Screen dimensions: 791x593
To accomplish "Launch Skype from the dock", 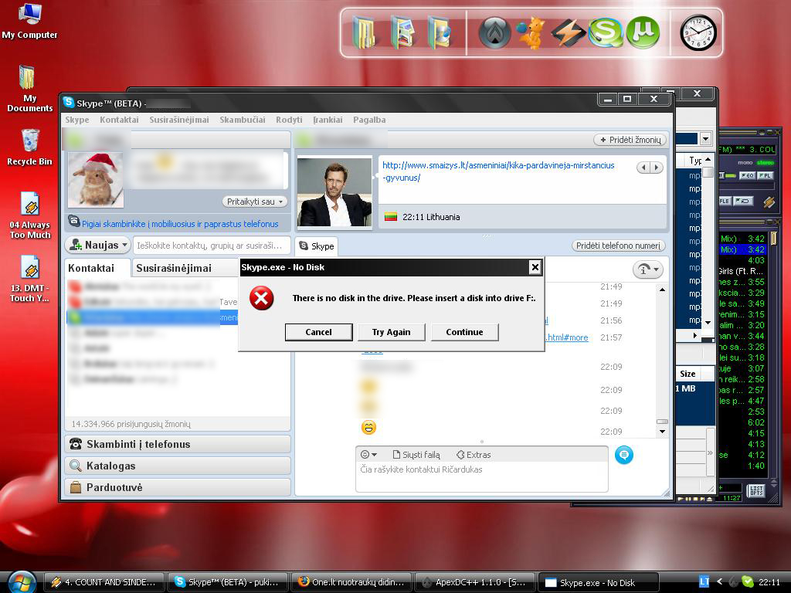I will 606,32.
